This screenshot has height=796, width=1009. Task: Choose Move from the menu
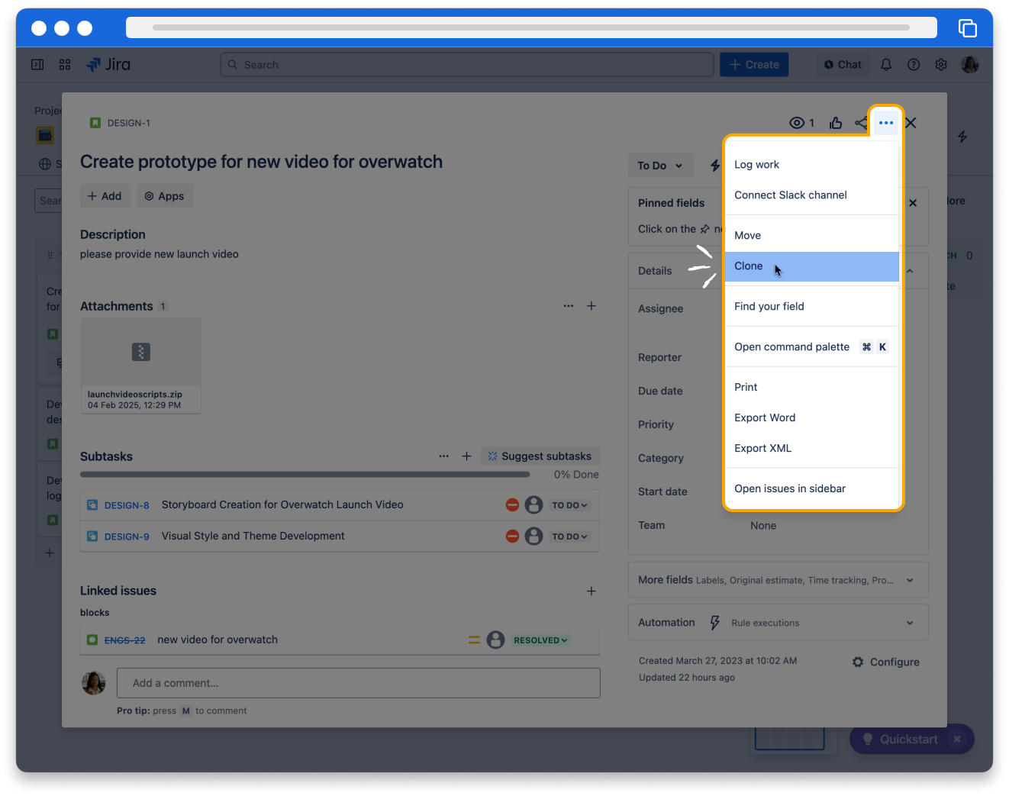tap(811, 236)
